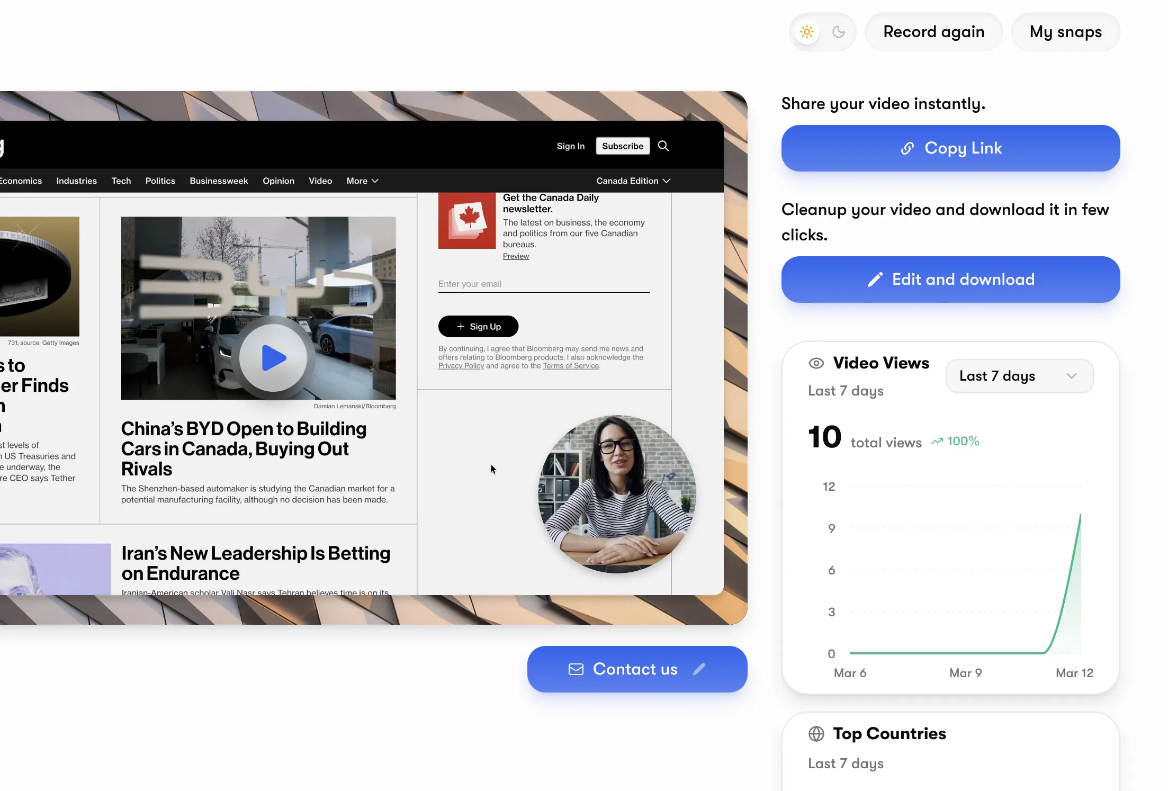
Task: Click the pencil icon in Edit and download
Action: click(x=875, y=280)
